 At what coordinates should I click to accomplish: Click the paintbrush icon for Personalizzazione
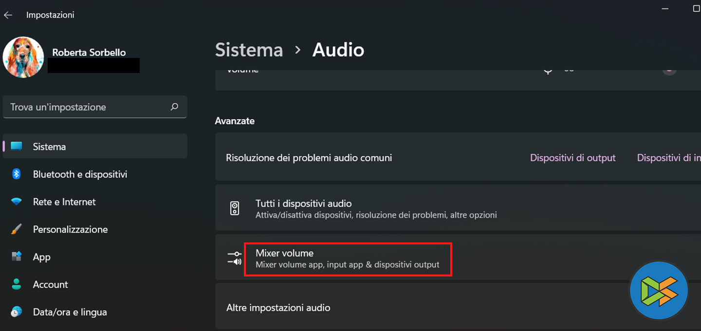click(17, 229)
